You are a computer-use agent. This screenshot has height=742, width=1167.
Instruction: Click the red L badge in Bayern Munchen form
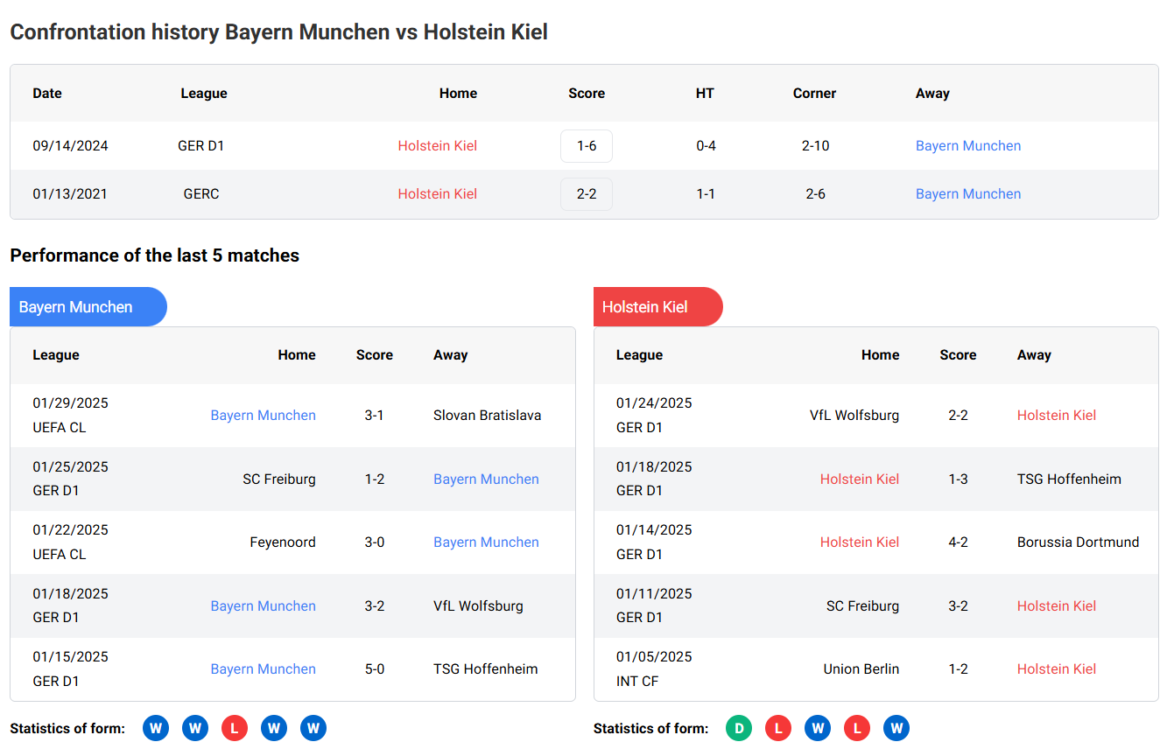[235, 728]
